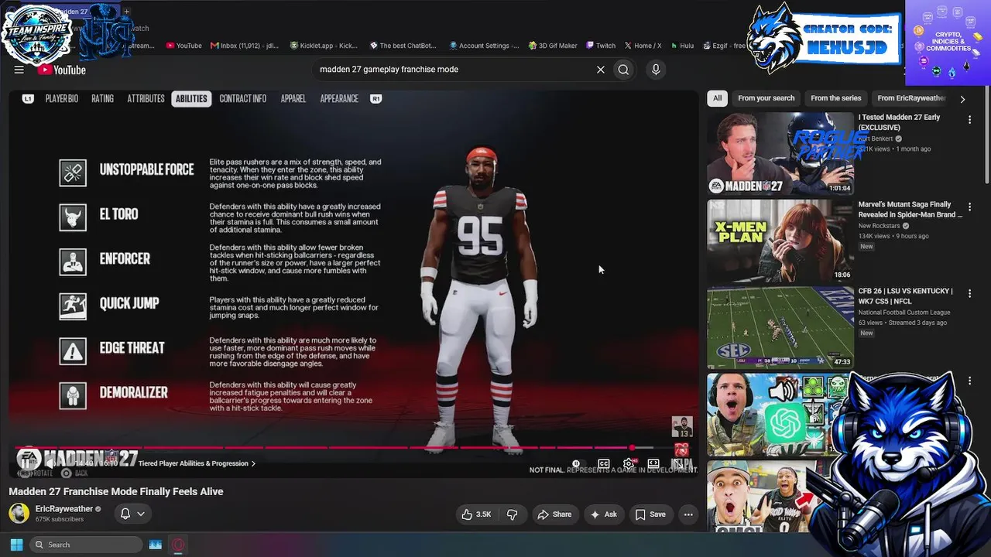
Task: Go to YouTube home via the logo
Action: coord(61,70)
